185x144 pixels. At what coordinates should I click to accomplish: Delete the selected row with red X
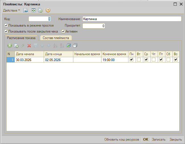(x=29, y=46)
